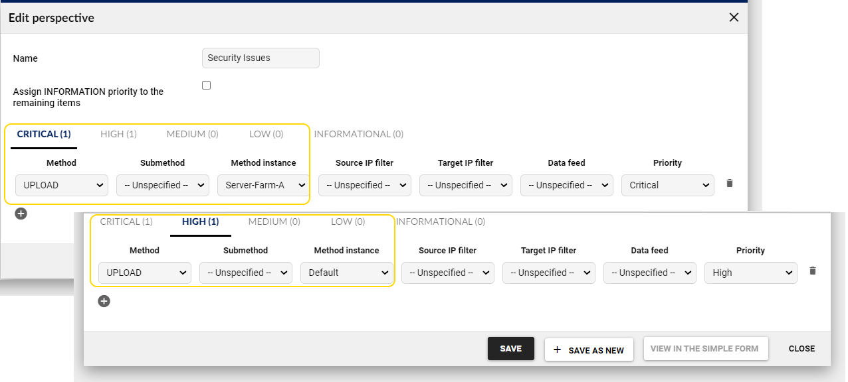848x382 pixels.
Task: Delete the Critical priority rule row
Action: pos(730,183)
